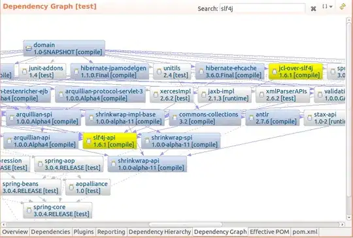Click the jar icon of antlr node

click(x=251, y=118)
